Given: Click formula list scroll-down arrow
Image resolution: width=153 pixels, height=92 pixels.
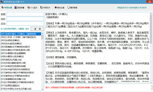Looking at the screenshot, I should click(x=42, y=89).
